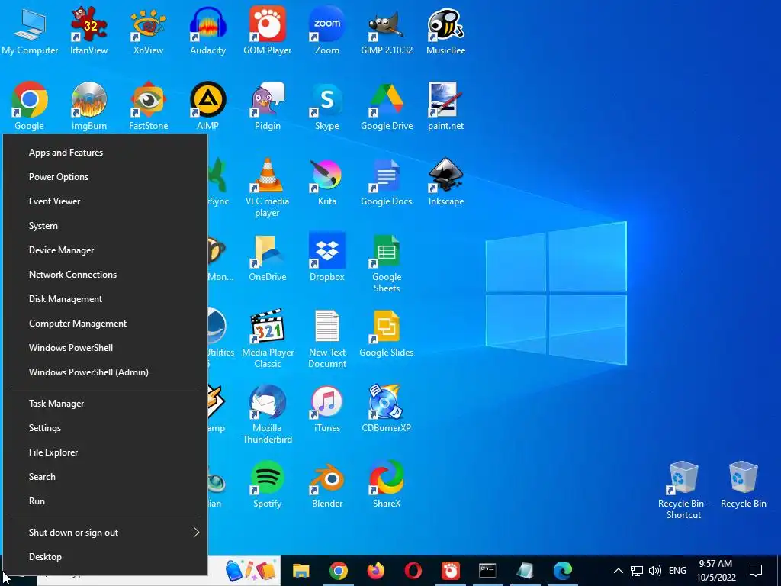Image resolution: width=781 pixels, height=586 pixels.
Task: Open the IrfanView desktop shortcut
Action: [x=88, y=30]
